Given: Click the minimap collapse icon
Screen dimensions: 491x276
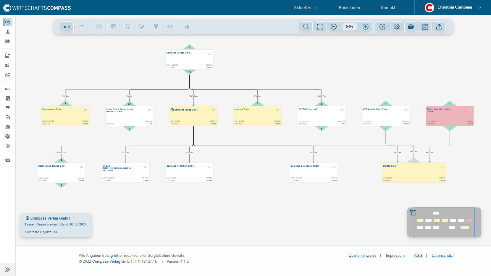Looking at the screenshot, I should [x=413, y=212].
